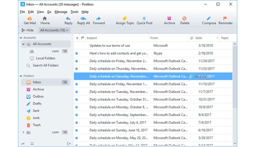Toggle unread dot on Skype message
Screen dimensions: 255x147
(x=77, y=53)
